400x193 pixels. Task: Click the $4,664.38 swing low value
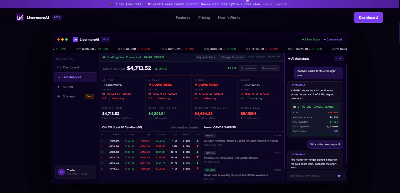(203, 114)
